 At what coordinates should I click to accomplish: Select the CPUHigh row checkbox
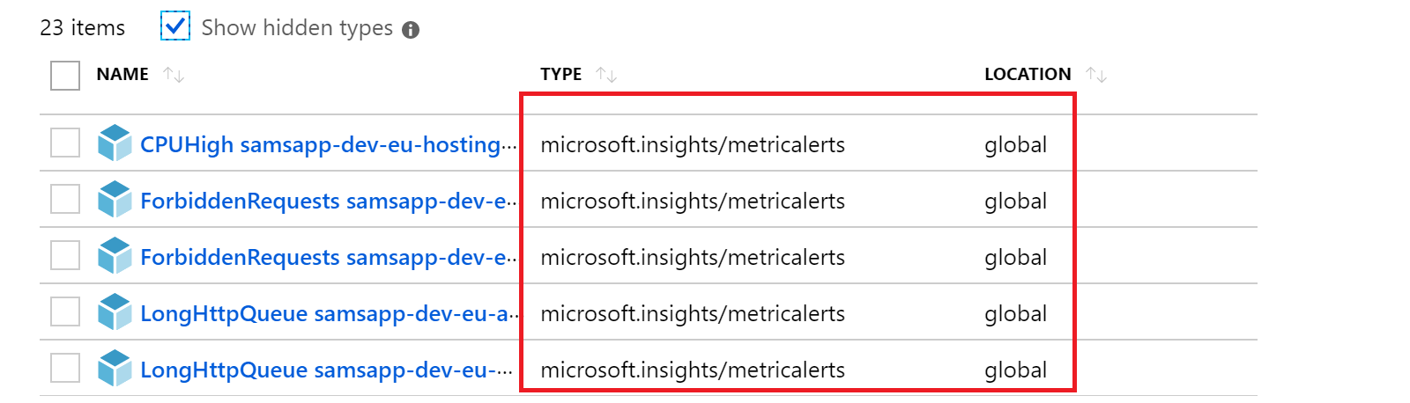65,143
